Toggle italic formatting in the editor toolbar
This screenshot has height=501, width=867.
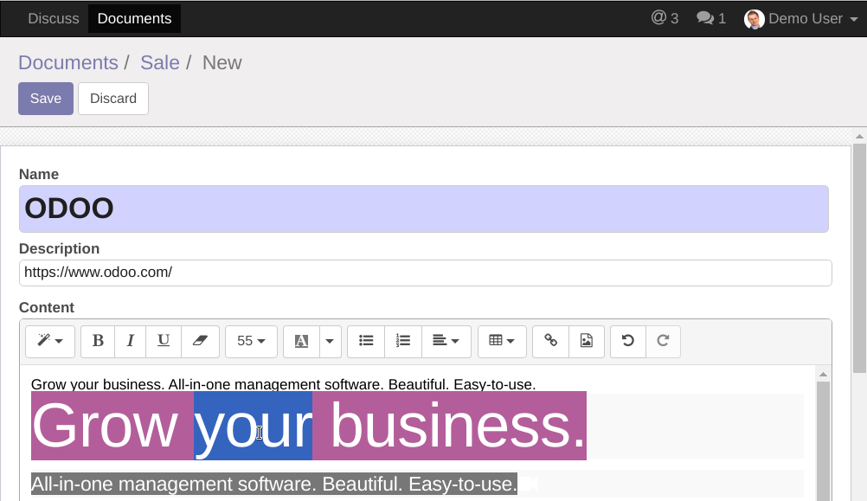[131, 341]
